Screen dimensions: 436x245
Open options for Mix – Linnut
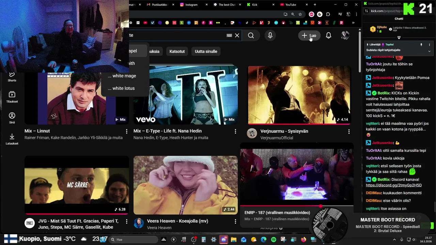pos(126,131)
